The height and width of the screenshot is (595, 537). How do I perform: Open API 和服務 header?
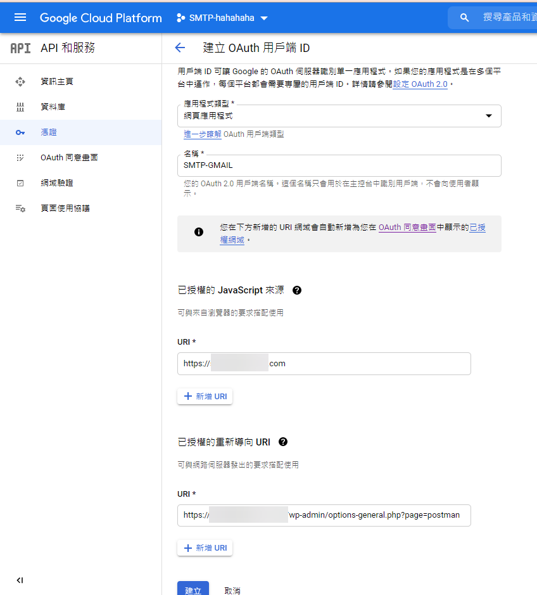[x=68, y=48]
